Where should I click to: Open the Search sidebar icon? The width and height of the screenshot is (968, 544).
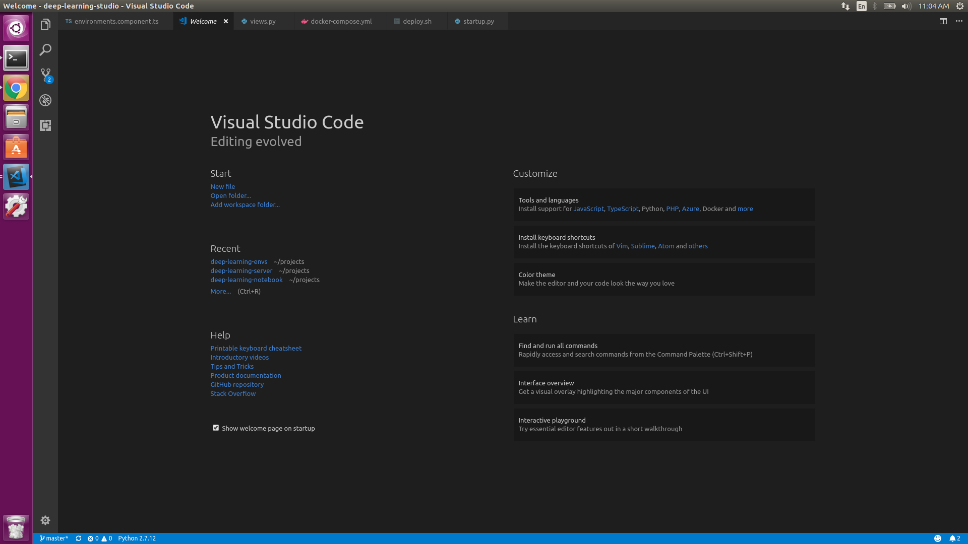pyautogui.click(x=45, y=50)
